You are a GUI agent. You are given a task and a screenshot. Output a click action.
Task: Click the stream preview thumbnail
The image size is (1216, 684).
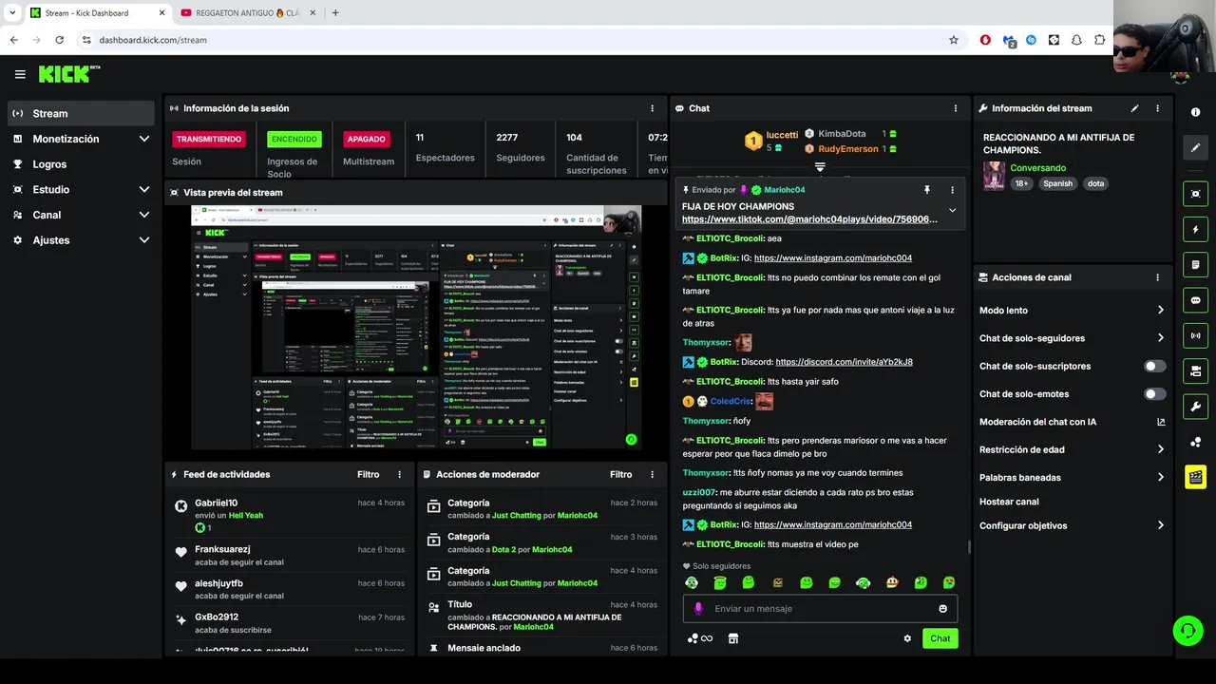click(x=416, y=327)
